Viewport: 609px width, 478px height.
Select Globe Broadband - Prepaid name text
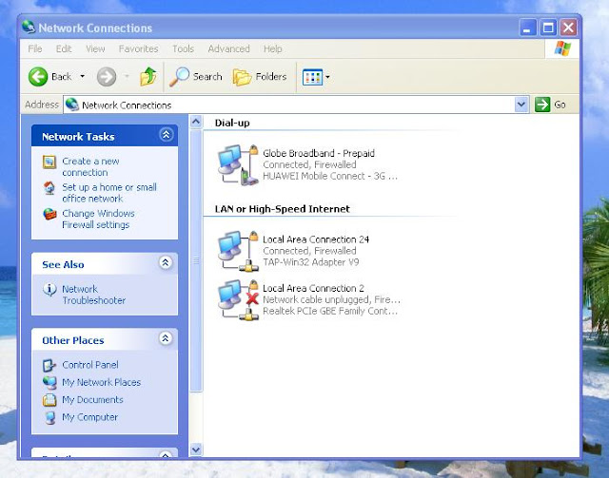[x=319, y=153]
